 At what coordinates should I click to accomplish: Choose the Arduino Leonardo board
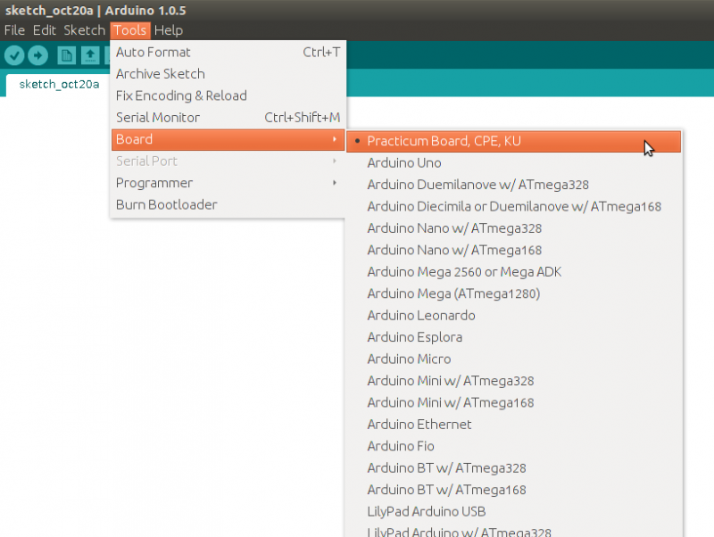click(419, 315)
